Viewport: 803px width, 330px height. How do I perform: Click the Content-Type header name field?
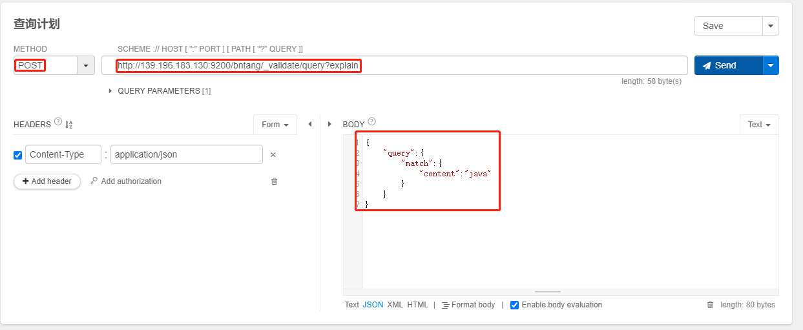(x=63, y=154)
